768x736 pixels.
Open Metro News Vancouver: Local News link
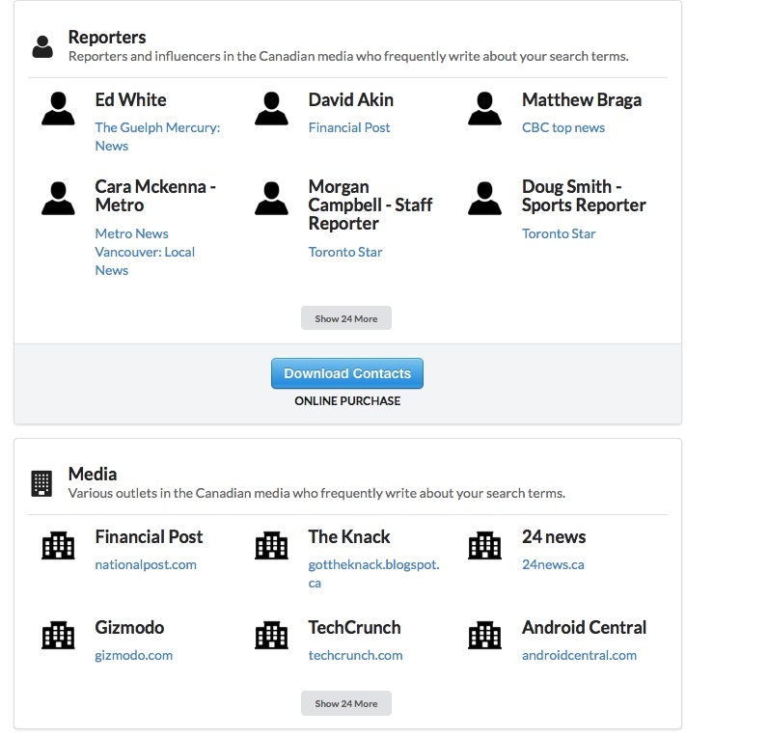(x=145, y=252)
